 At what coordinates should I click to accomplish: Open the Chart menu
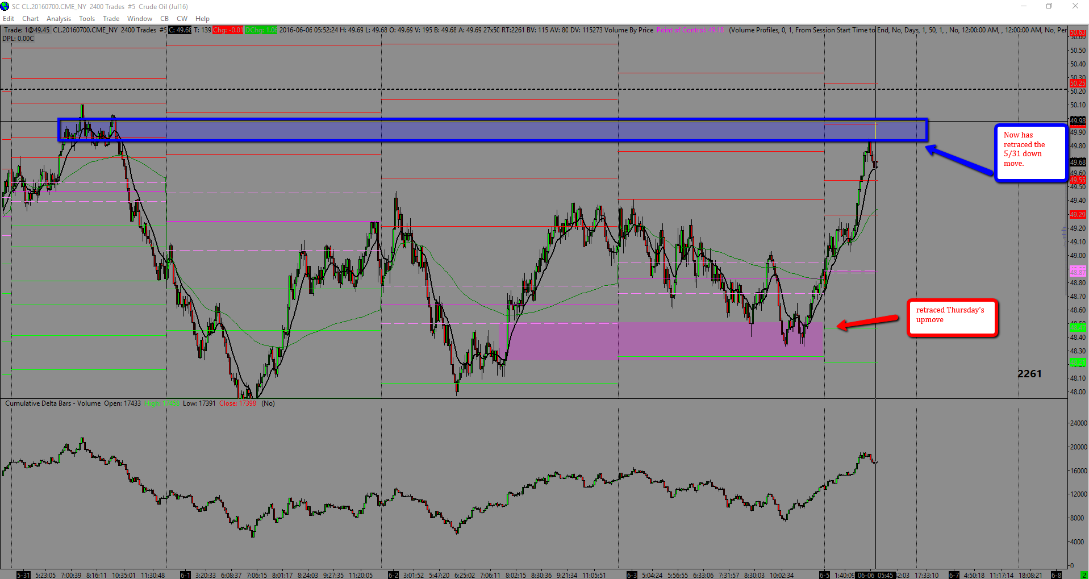(30, 19)
